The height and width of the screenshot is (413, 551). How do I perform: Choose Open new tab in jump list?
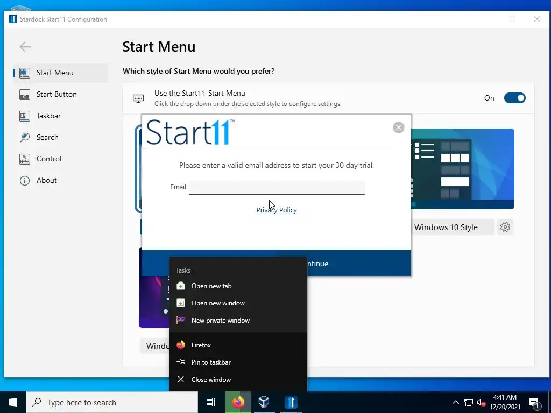(x=238, y=286)
